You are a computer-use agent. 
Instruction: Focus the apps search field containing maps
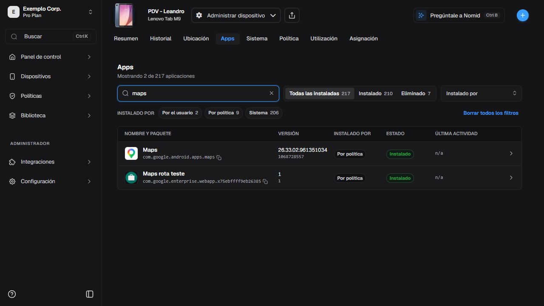pos(198,93)
